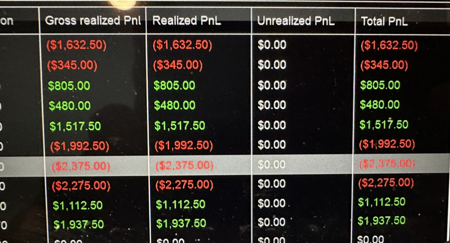
Task: Select Unrealized PnL $0.00 in highlighted row
Action: (271, 164)
